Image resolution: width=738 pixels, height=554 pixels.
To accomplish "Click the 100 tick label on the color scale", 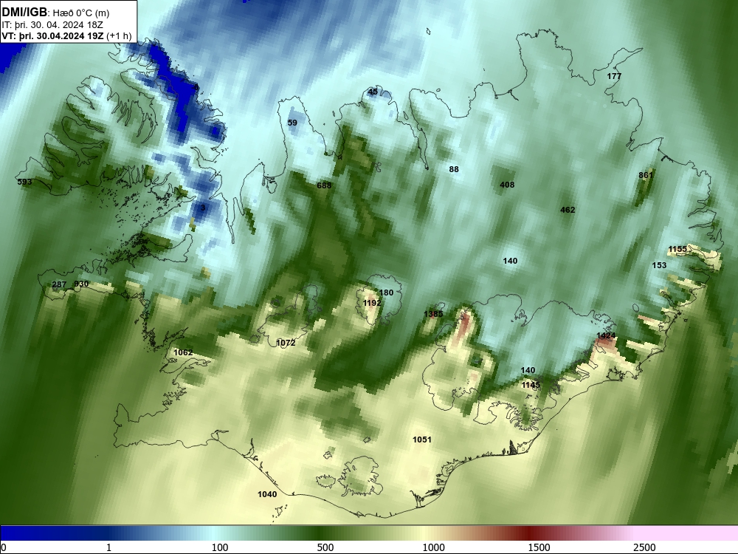I will [220, 547].
